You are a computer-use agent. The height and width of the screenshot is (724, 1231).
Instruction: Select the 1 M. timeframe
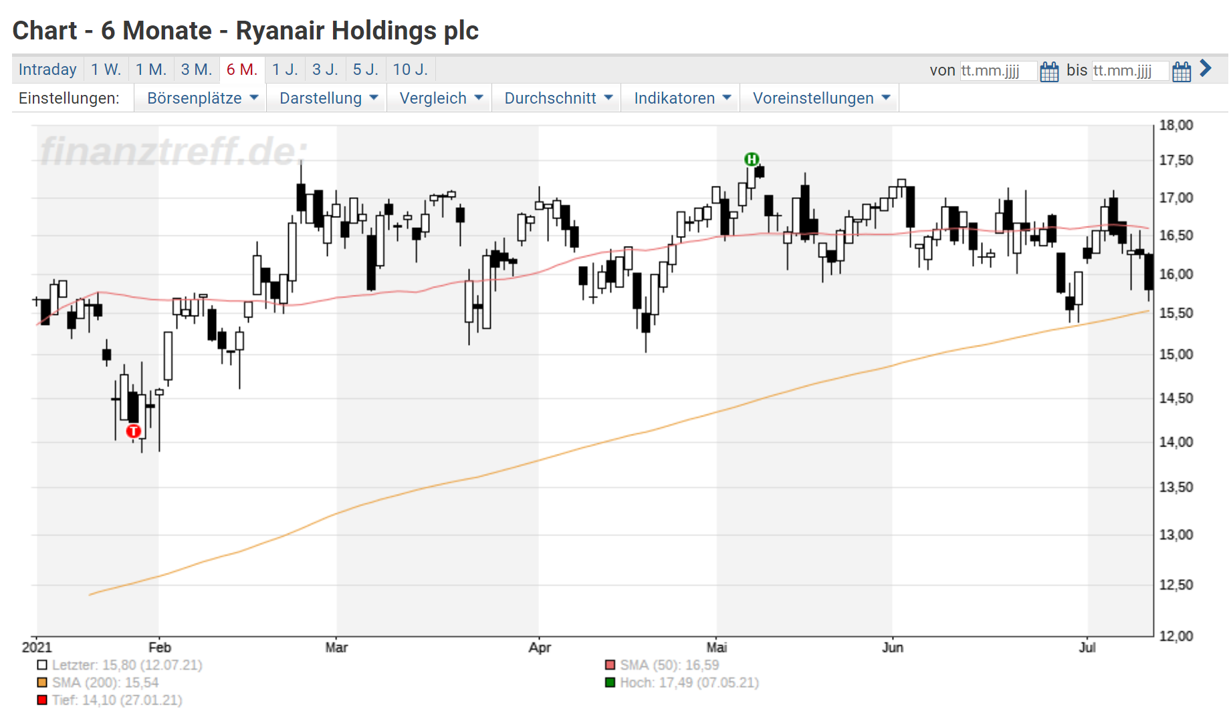(151, 70)
